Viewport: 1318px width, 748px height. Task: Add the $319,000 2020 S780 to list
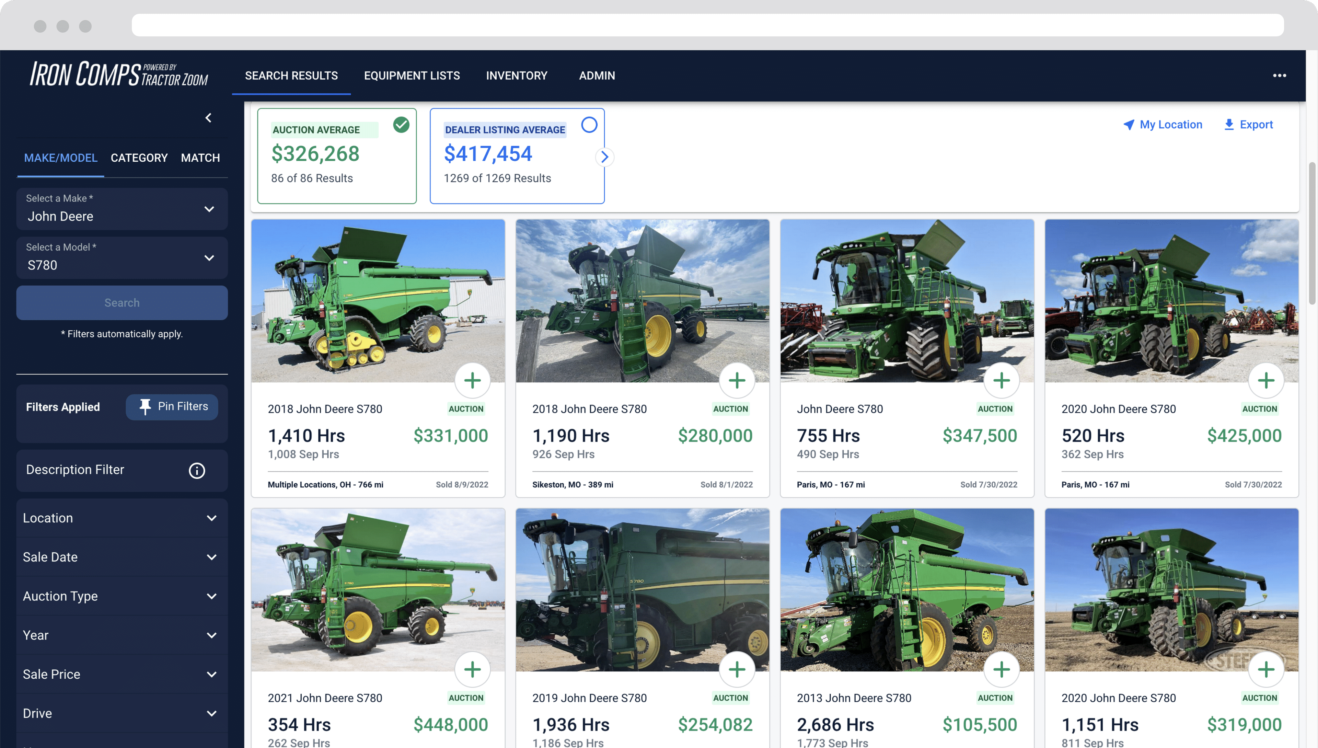(1265, 669)
